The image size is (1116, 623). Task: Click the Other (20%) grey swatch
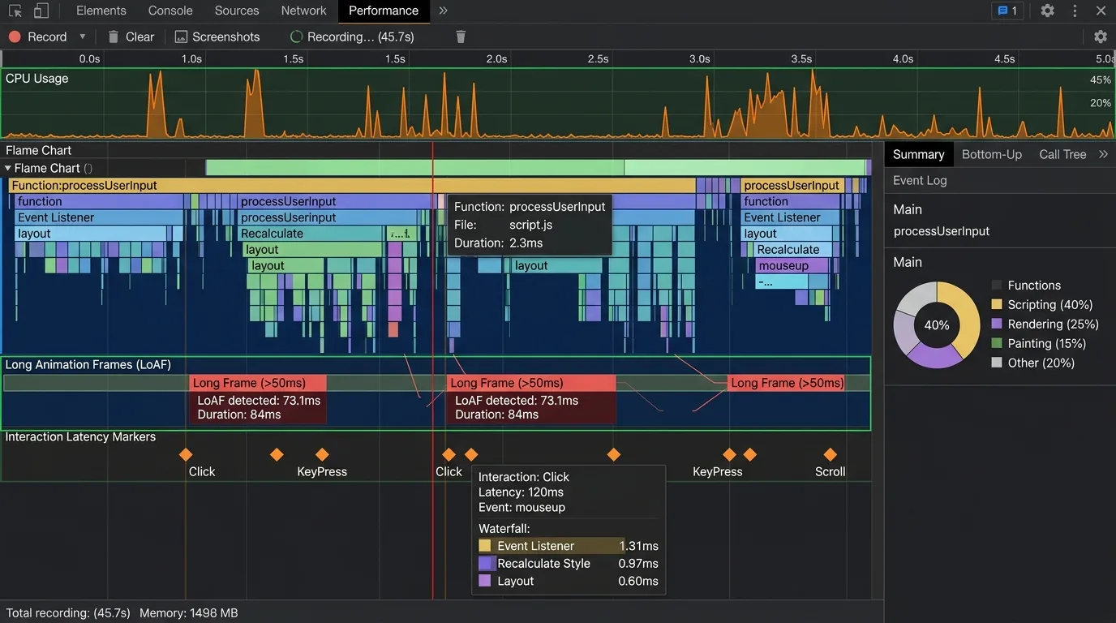tap(997, 363)
